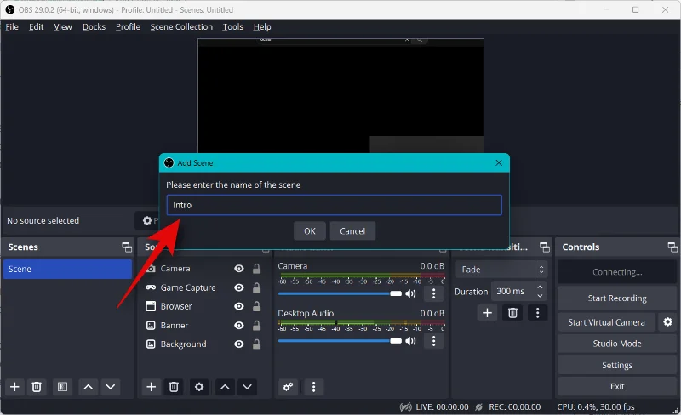
Task: Open scene filters icon in Scenes panel
Action: (62, 387)
